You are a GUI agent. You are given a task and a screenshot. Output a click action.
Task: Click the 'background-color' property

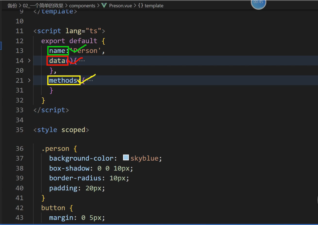click(x=81, y=159)
